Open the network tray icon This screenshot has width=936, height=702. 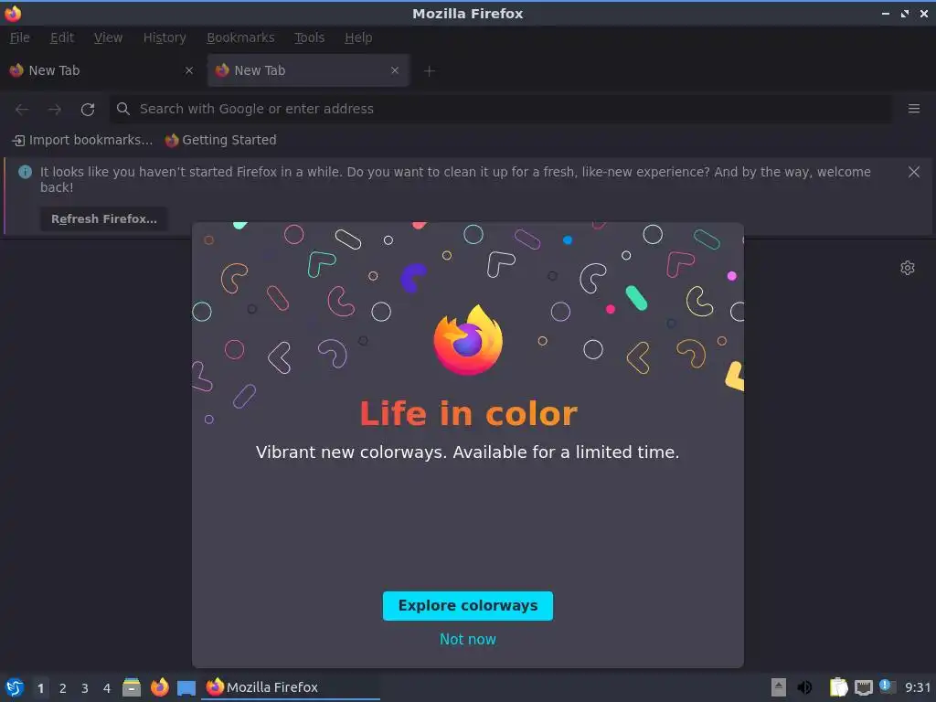point(863,687)
